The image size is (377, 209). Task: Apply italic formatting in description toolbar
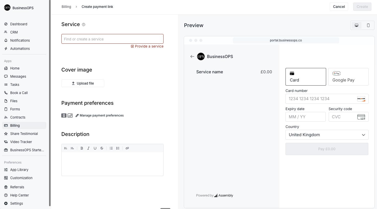(x=88, y=148)
